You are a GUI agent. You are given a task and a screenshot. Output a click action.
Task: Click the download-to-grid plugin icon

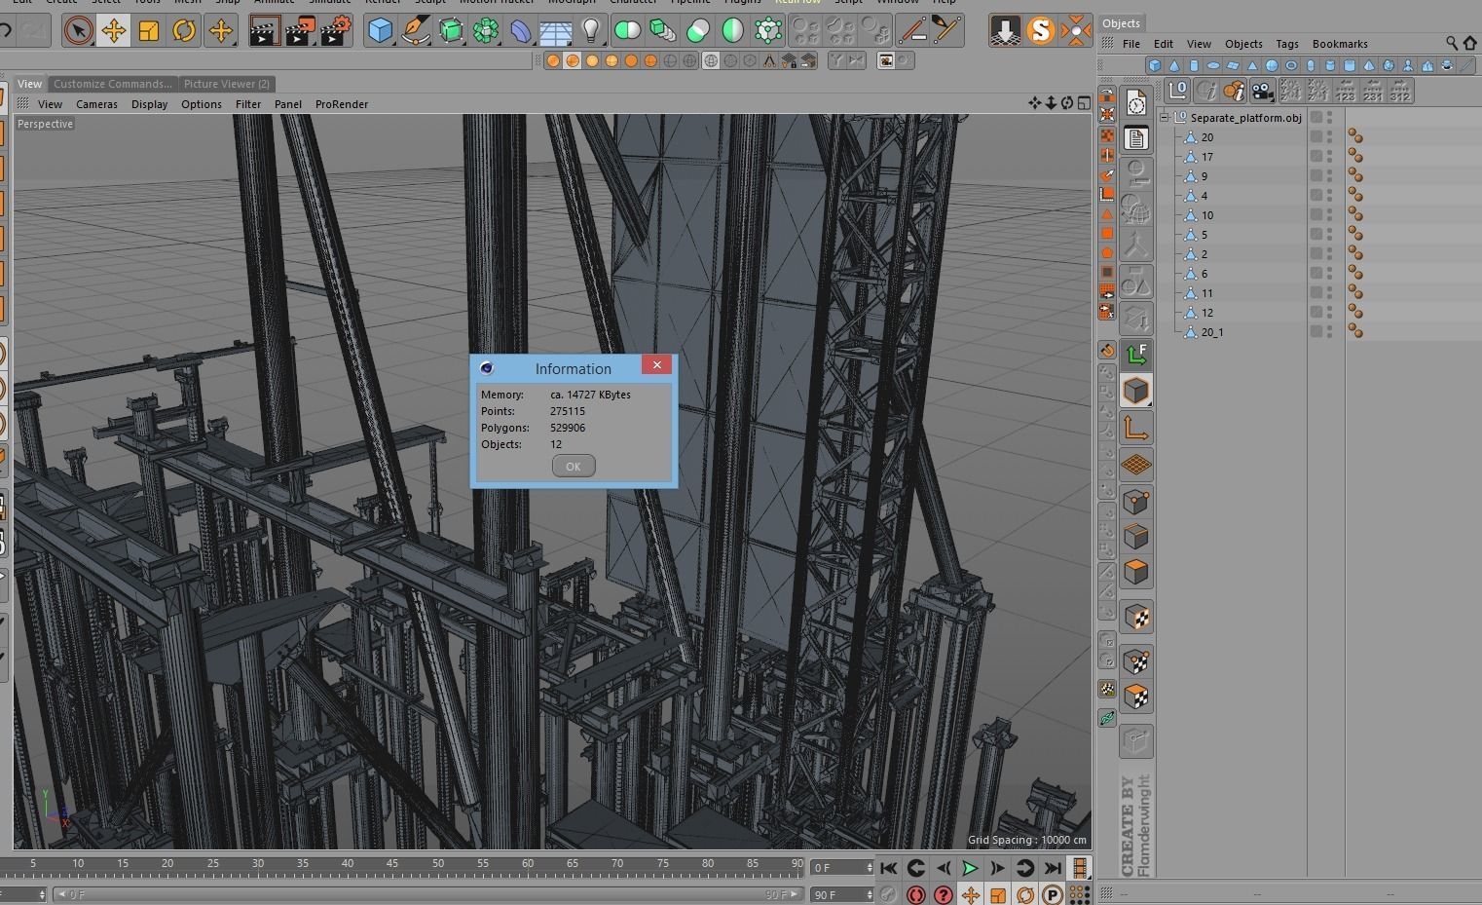click(x=1005, y=30)
